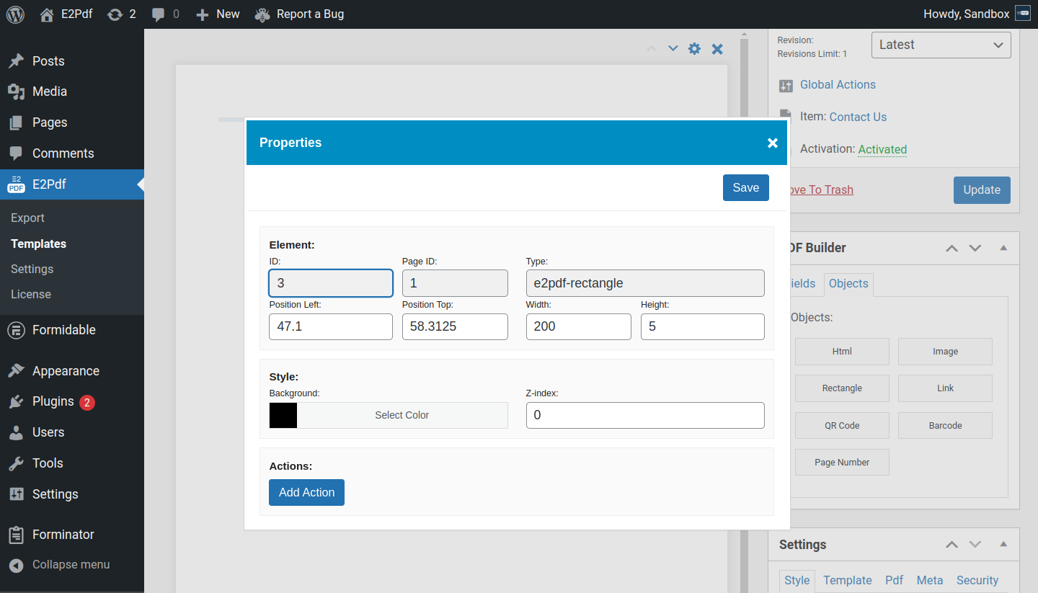This screenshot has height=593, width=1038.
Task: Click the comments bubble icon in admin bar
Action: click(x=159, y=14)
